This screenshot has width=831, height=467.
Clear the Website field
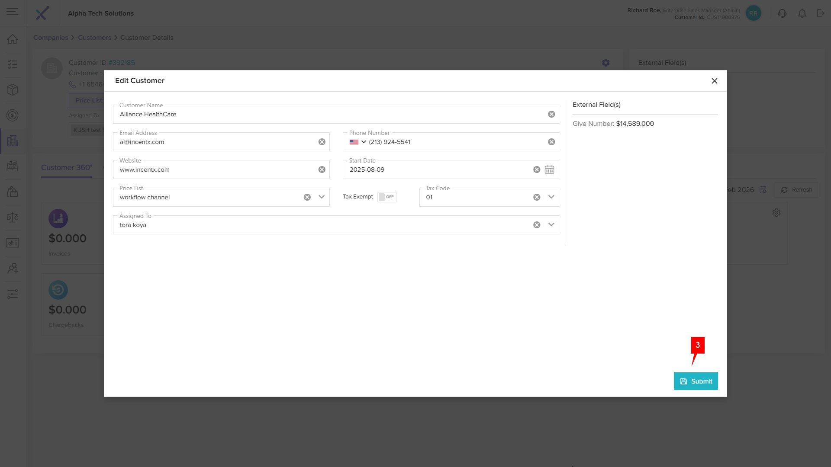click(x=322, y=170)
